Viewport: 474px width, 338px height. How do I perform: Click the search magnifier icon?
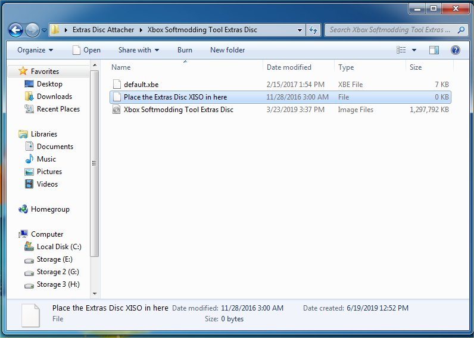pos(461,30)
